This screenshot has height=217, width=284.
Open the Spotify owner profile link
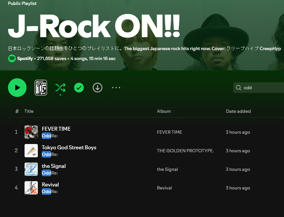pyautogui.click(x=25, y=58)
